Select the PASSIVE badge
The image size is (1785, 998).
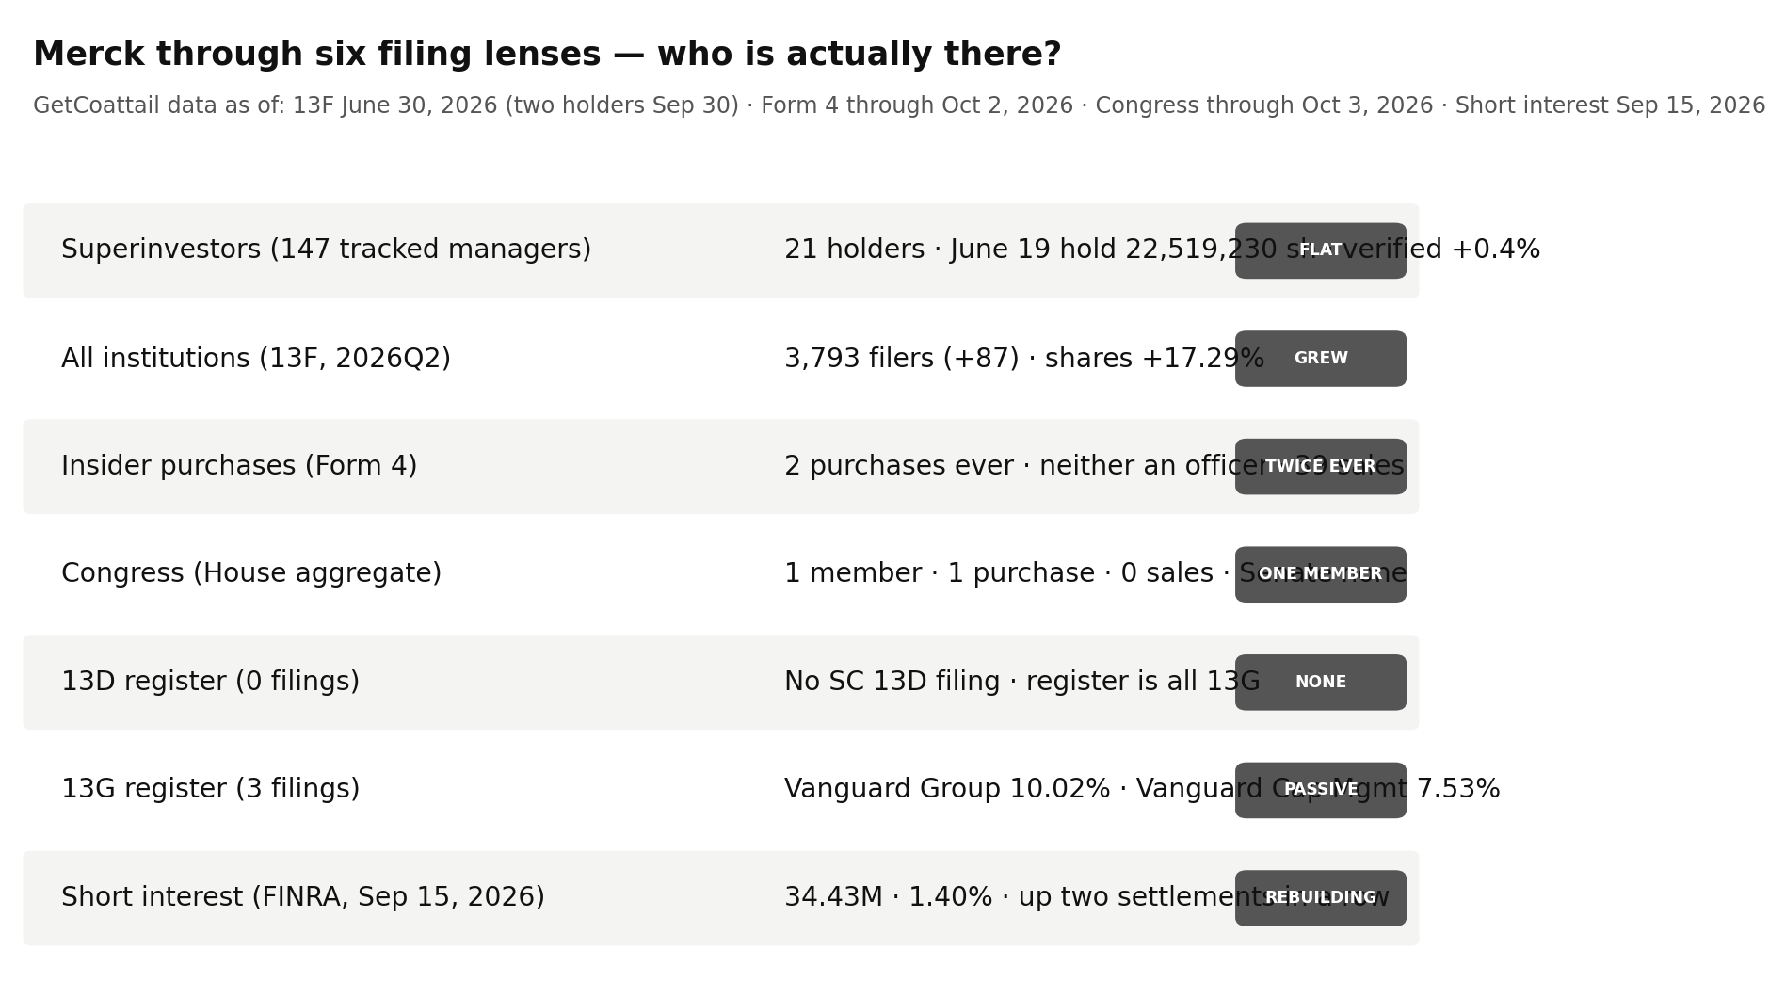[1320, 790]
